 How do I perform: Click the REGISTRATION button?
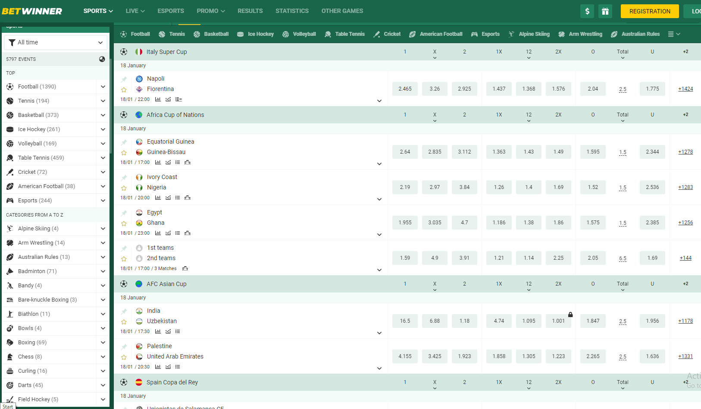650,11
